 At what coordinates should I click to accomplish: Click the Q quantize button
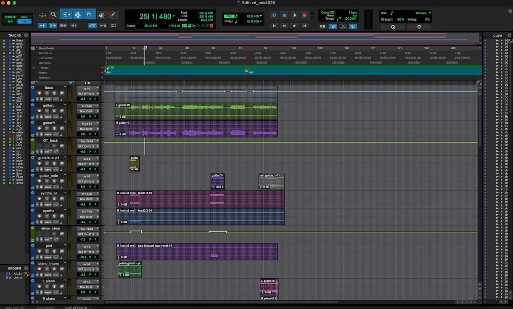point(393,27)
